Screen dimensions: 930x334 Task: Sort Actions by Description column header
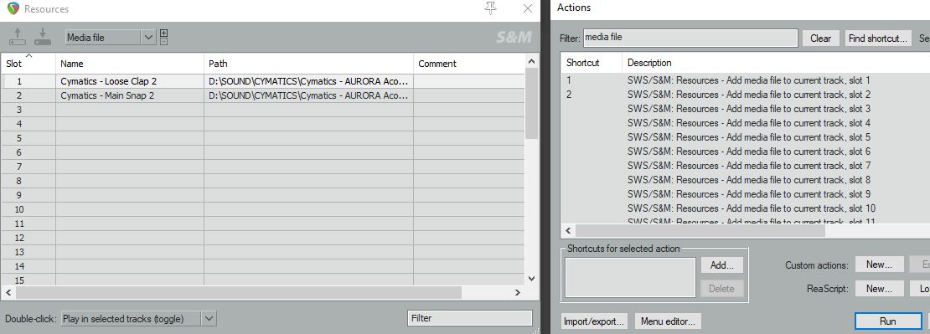[776, 63]
